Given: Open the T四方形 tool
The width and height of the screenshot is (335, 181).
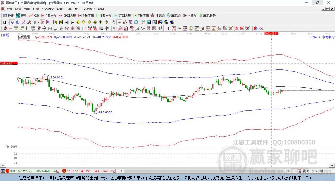Looking at the screenshot, I should [104, 16].
